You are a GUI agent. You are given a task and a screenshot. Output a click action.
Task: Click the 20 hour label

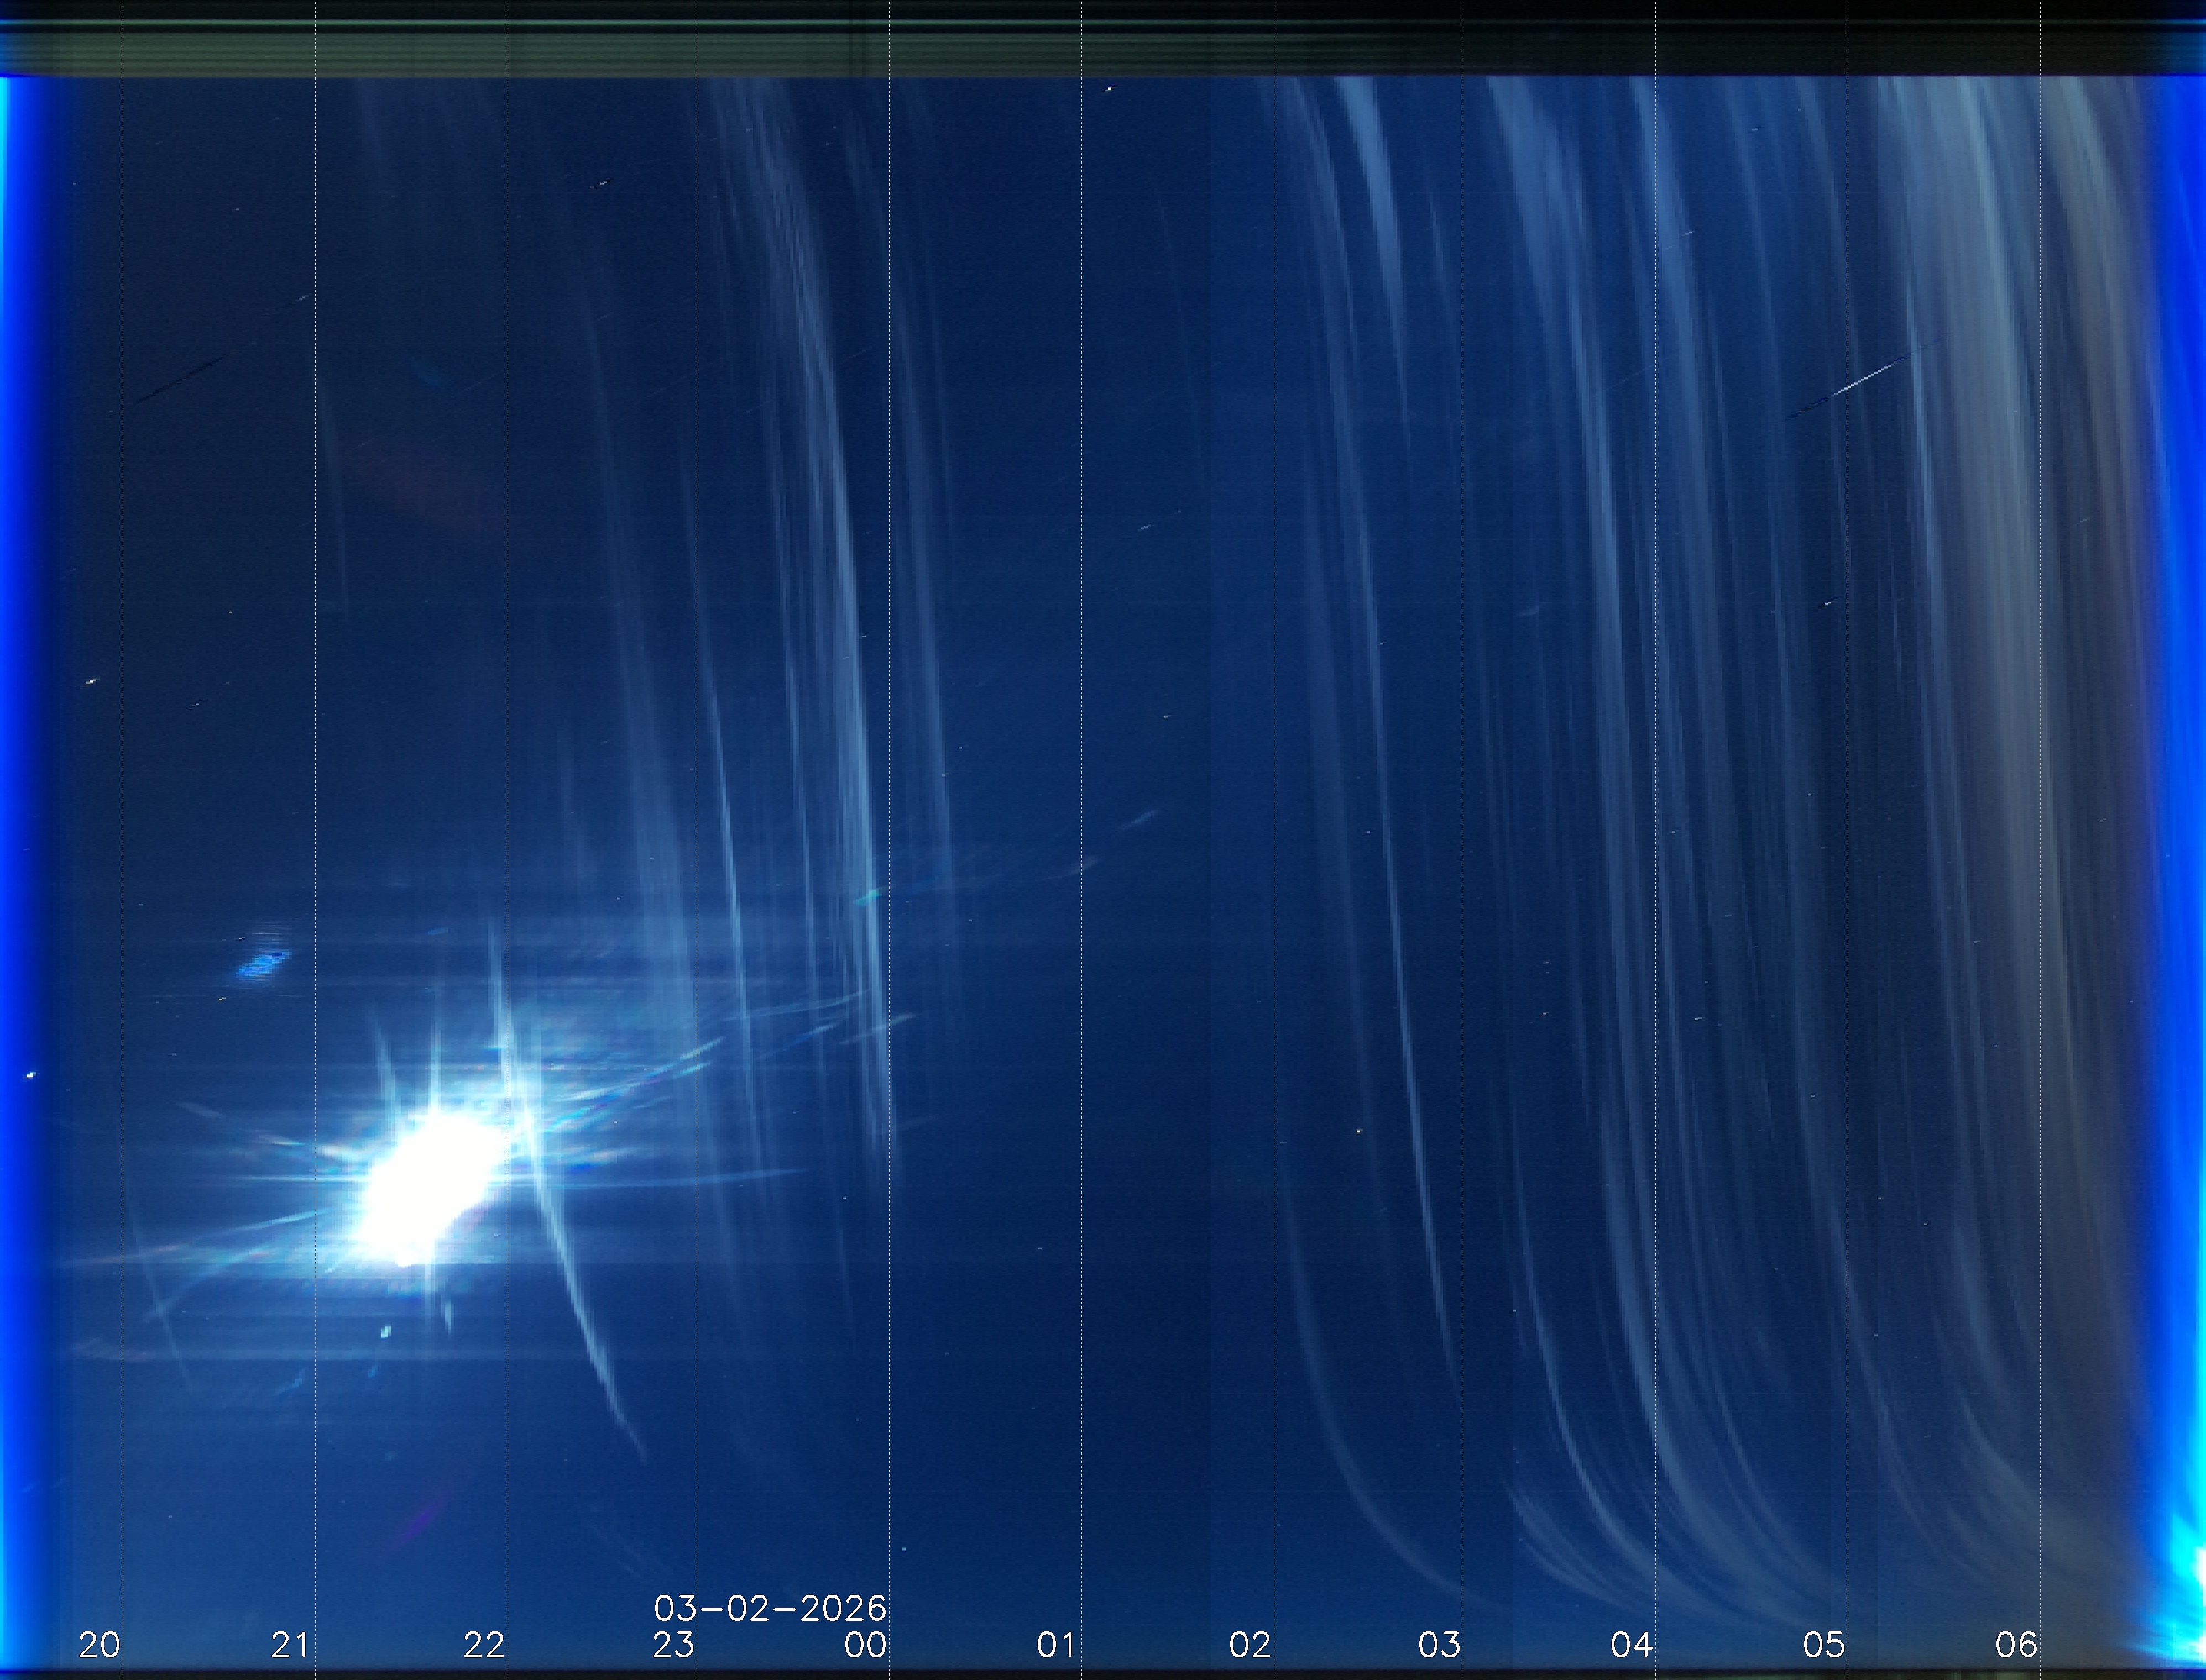click(x=99, y=1645)
